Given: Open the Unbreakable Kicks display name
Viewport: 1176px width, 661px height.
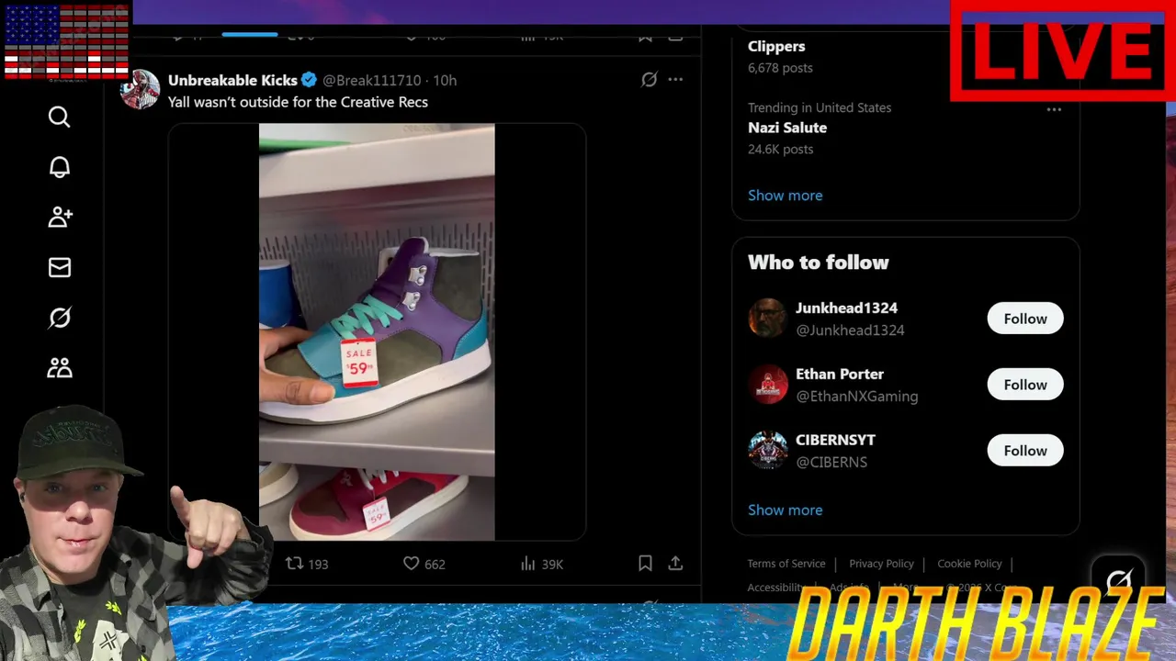Looking at the screenshot, I should pos(232,80).
